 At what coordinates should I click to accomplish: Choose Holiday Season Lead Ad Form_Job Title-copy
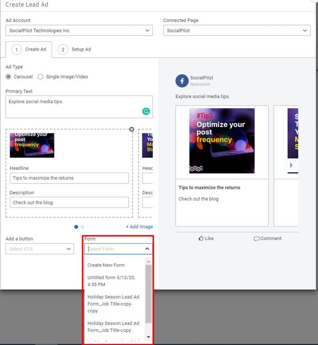(x=113, y=327)
